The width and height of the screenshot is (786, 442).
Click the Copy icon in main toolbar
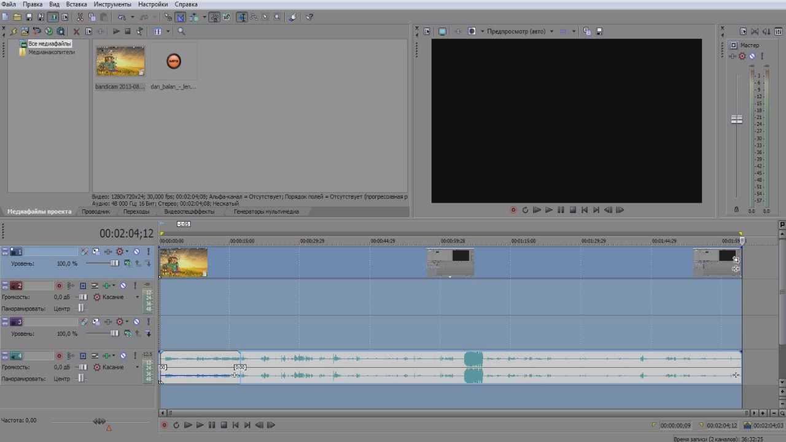point(92,17)
